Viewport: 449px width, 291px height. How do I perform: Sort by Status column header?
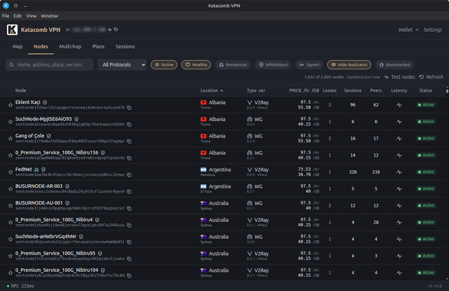426,91
